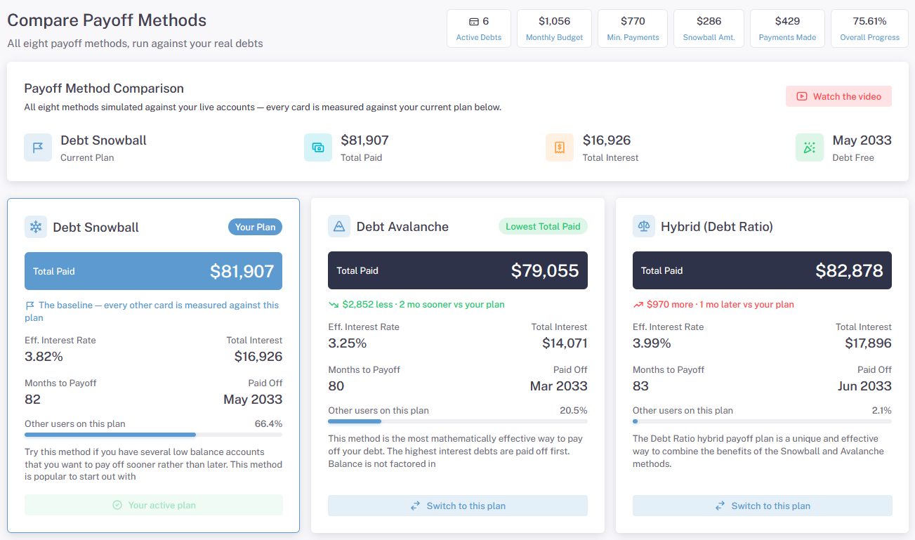View the Overall Progress stat card
Image resolution: width=915 pixels, height=540 pixels.
point(869,29)
